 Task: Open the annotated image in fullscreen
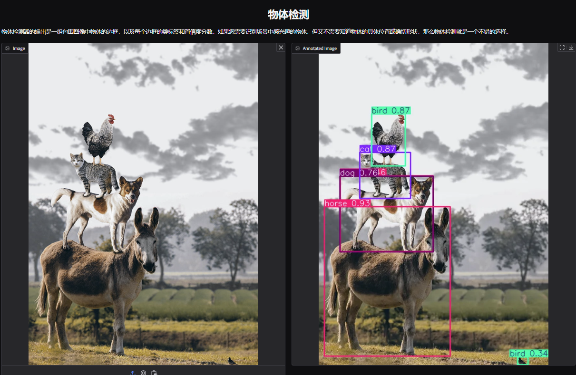562,48
